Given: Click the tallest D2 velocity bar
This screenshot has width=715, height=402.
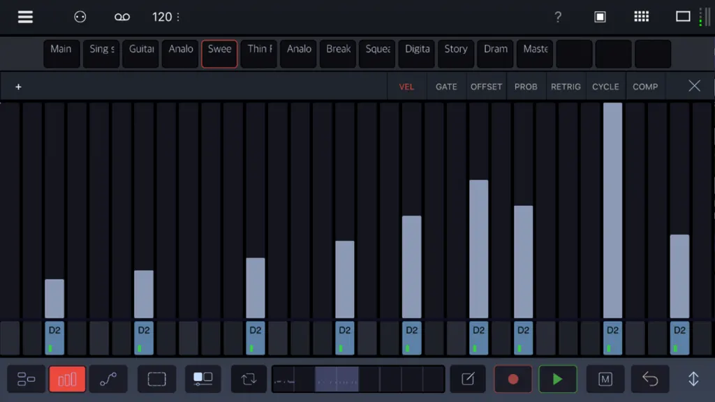Looking at the screenshot, I should [612, 210].
